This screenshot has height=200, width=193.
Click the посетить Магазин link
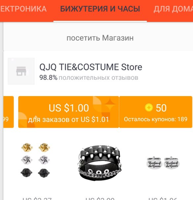[100, 38]
